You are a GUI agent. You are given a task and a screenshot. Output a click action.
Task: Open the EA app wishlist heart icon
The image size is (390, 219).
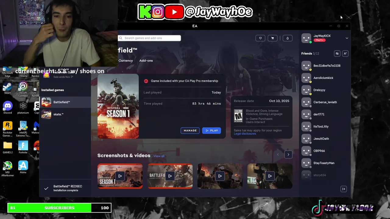pyautogui.click(x=260, y=38)
